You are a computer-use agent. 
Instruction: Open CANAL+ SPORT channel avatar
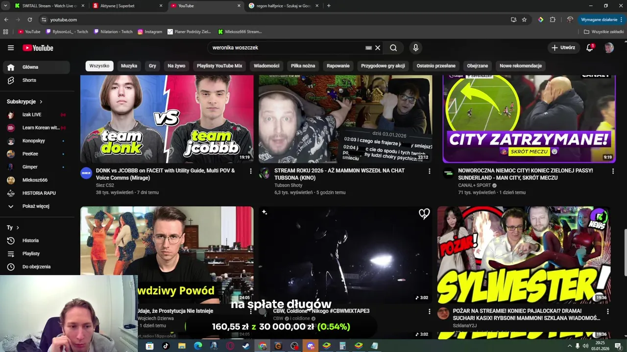(448, 173)
